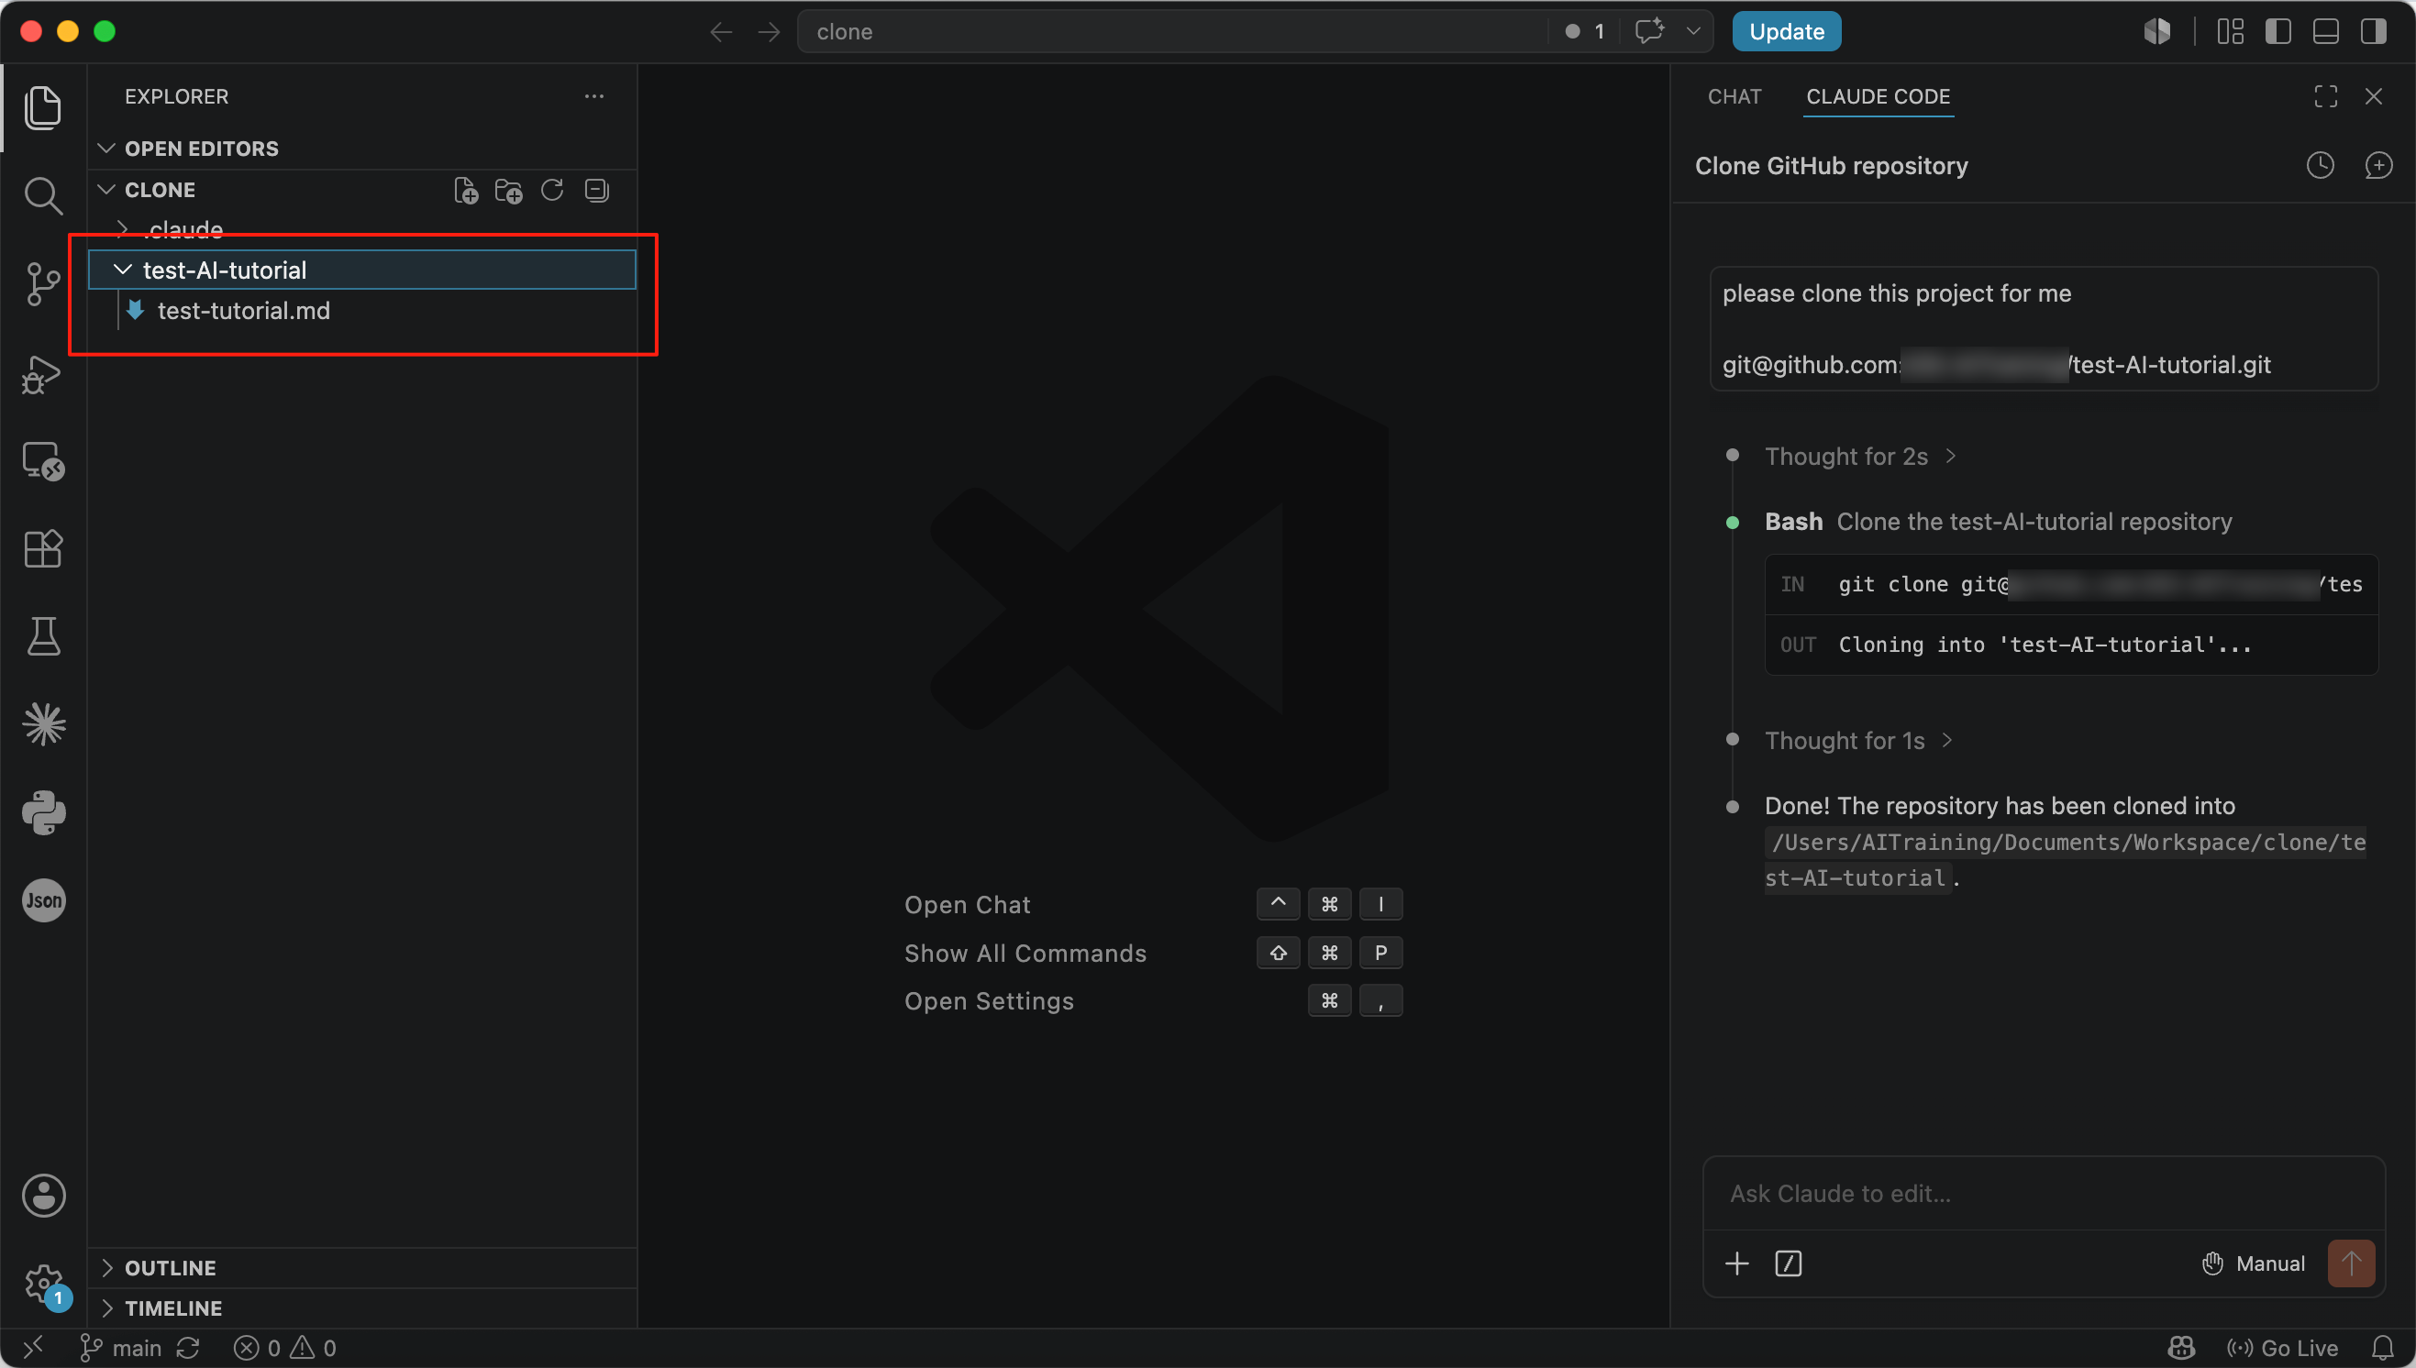Image resolution: width=2416 pixels, height=1368 pixels.
Task: Open the Explorer view in activity bar
Action: tap(43, 107)
